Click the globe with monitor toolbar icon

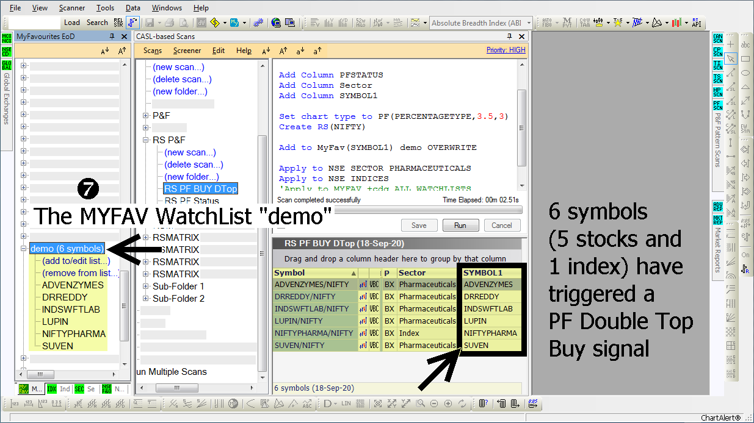[x=276, y=23]
